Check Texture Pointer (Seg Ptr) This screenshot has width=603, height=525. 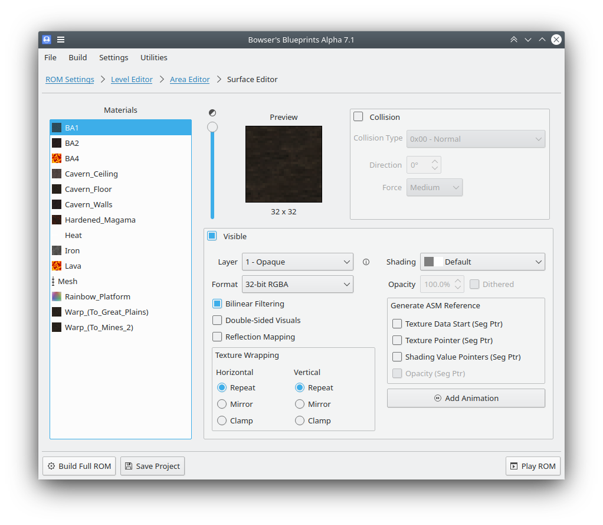[397, 340]
